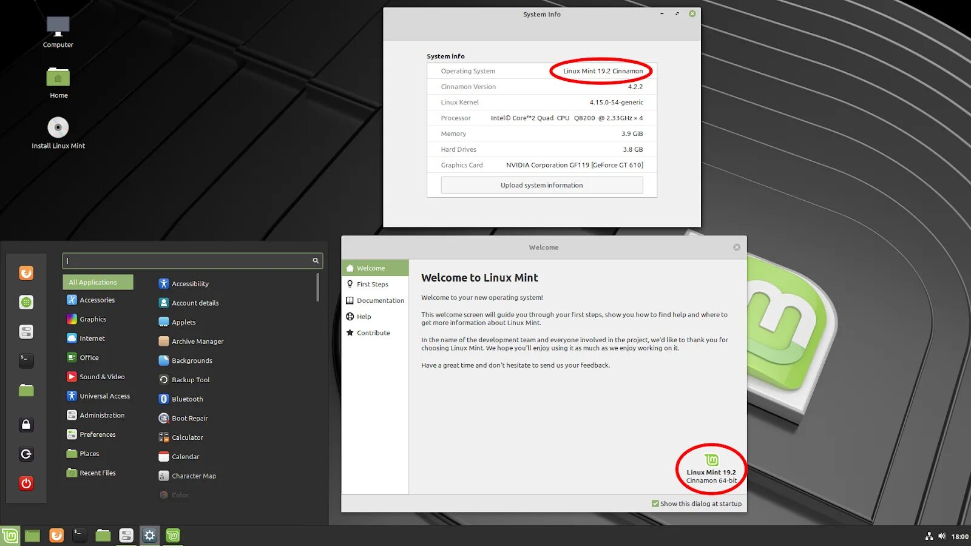Select the Accessories category
Screen dimensions: 971x546
pyautogui.click(x=98, y=300)
